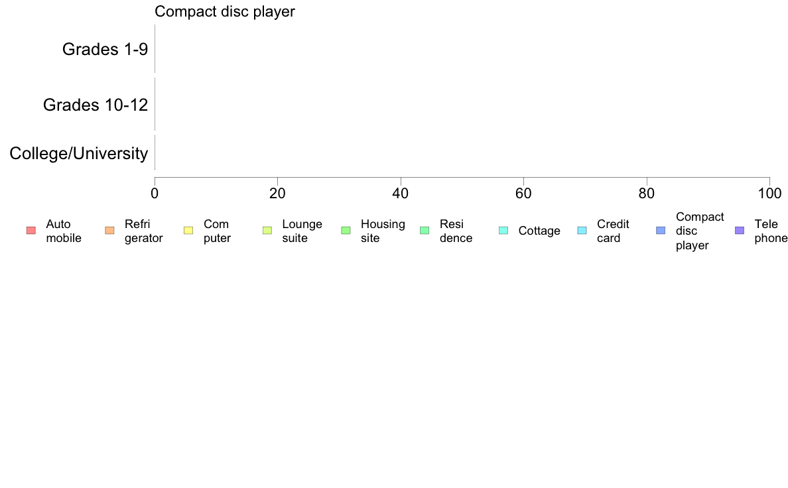Select the green Housing site swatch
The height and width of the screenshot is (488, 788).
[x=346, y=231]
